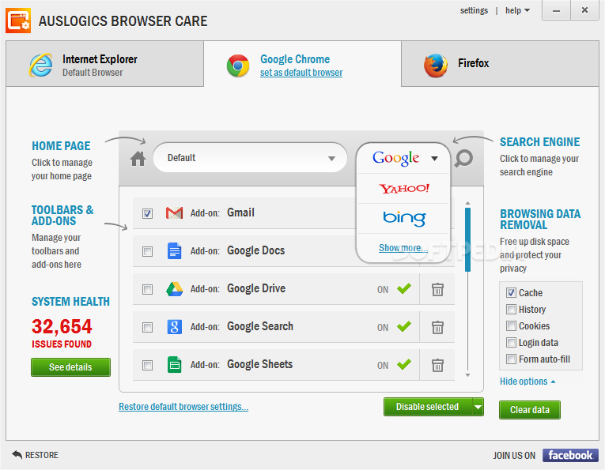
Task: Click the add-ons list scroll down arrow
Action: (x=467, y=375)
